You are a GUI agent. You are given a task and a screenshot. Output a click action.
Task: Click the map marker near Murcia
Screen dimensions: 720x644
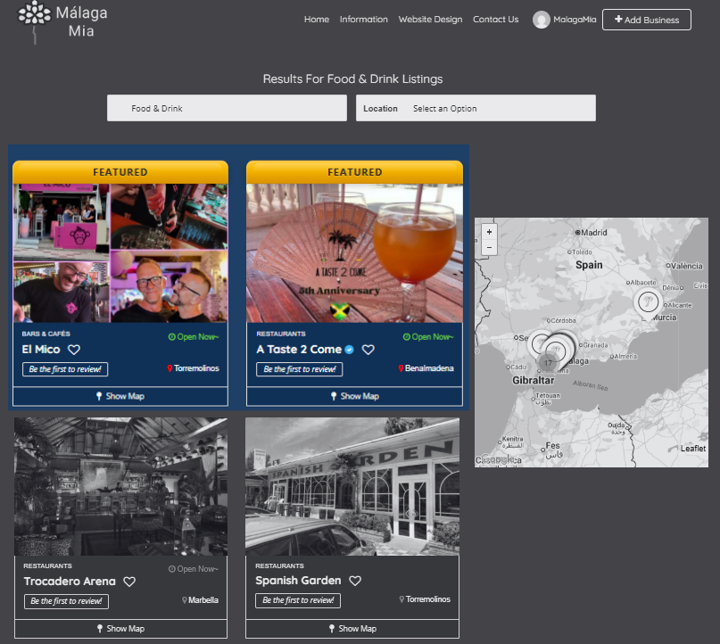(648, 302)
